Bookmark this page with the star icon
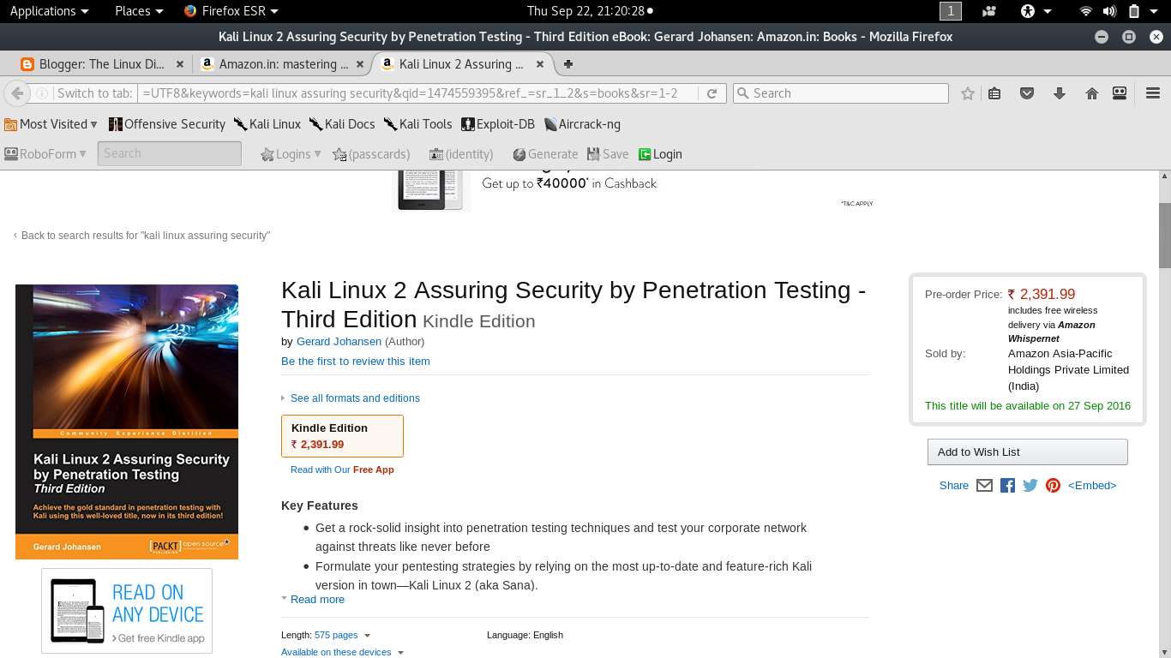Screen dimensions: 1171x658 tap(968, 93)
